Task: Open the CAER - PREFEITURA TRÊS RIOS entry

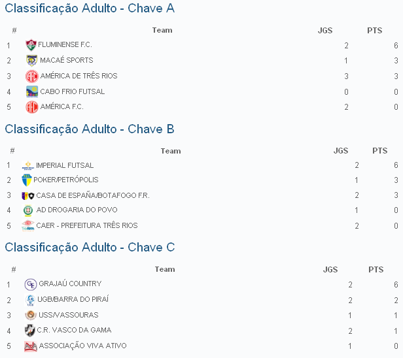Action: tap(87, 225)
